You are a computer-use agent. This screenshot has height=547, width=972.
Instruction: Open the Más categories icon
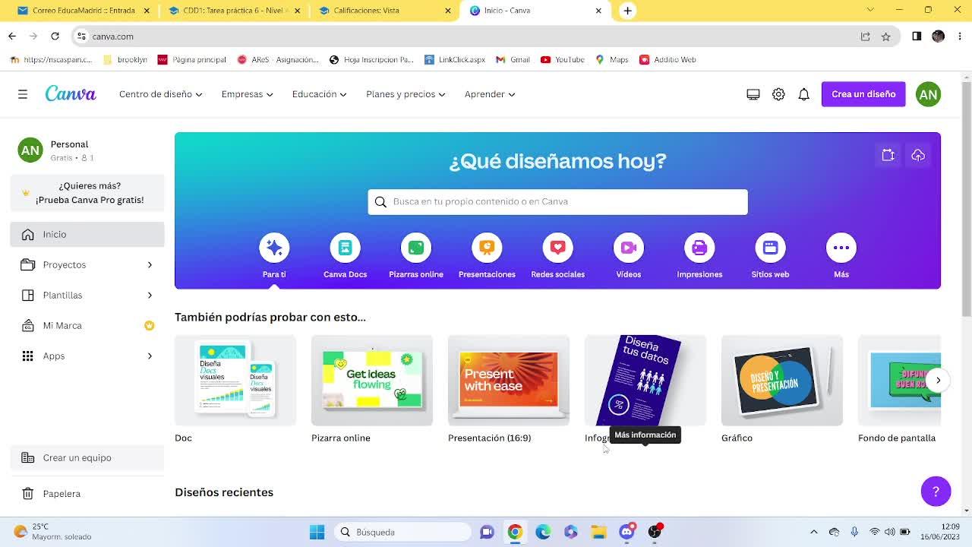point(841,248)
